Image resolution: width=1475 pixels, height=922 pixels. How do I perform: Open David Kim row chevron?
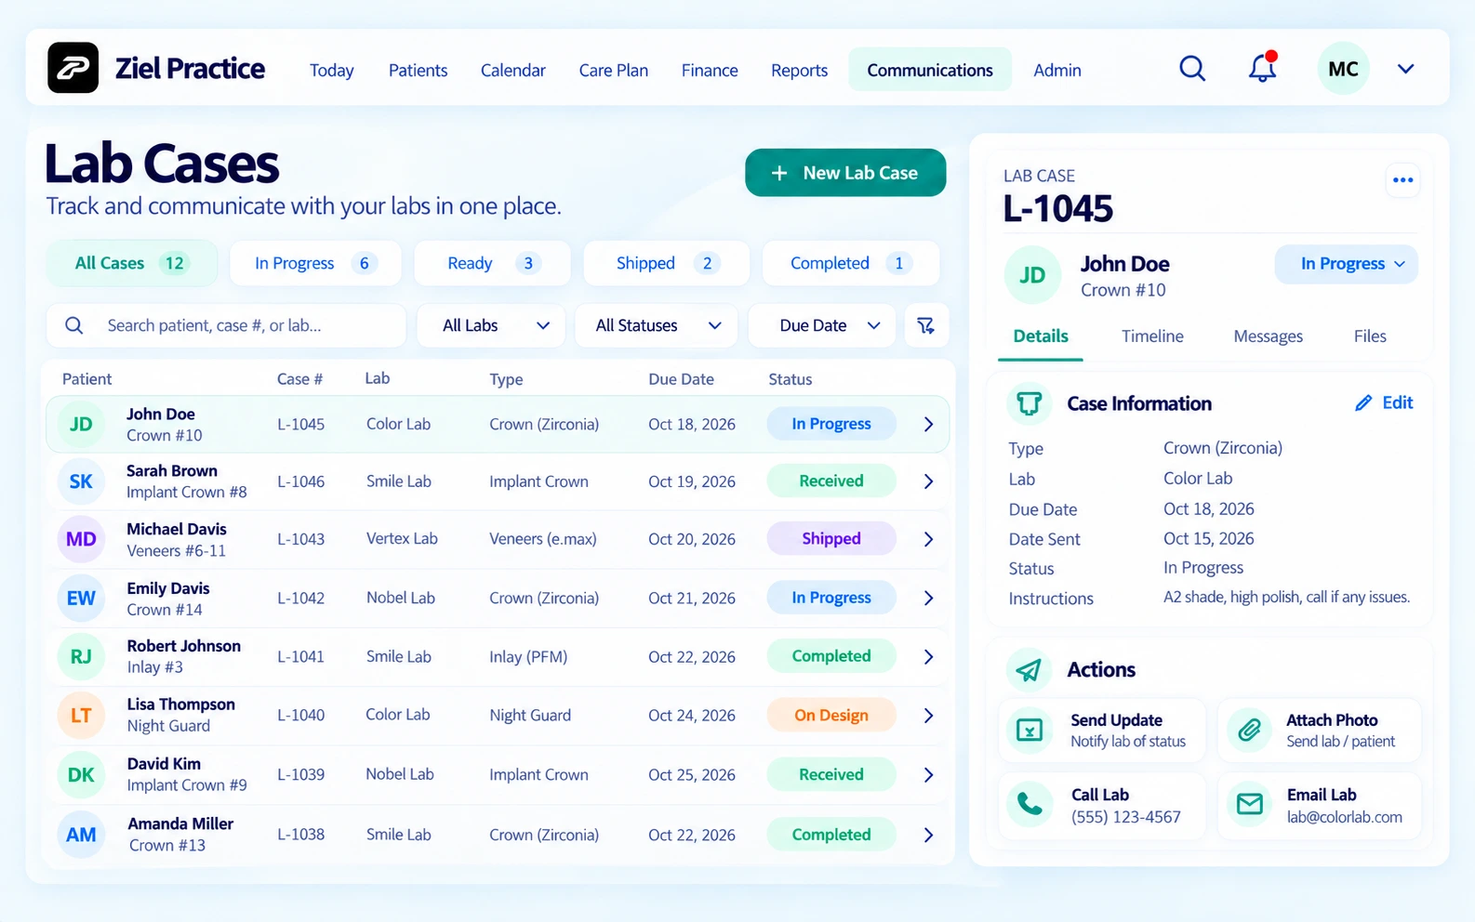pyautogui.click(x=928, y=775)
